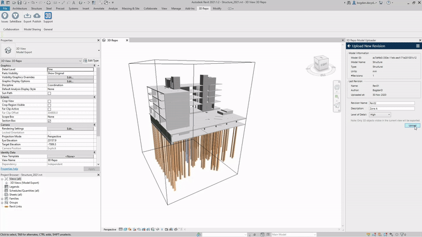Click the ViewCube in the 3D view
This screenshot has width=422, height=237.
point(321,63)
